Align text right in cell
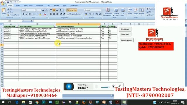Viewport: 187px width, 105px height. click(57, 14)
